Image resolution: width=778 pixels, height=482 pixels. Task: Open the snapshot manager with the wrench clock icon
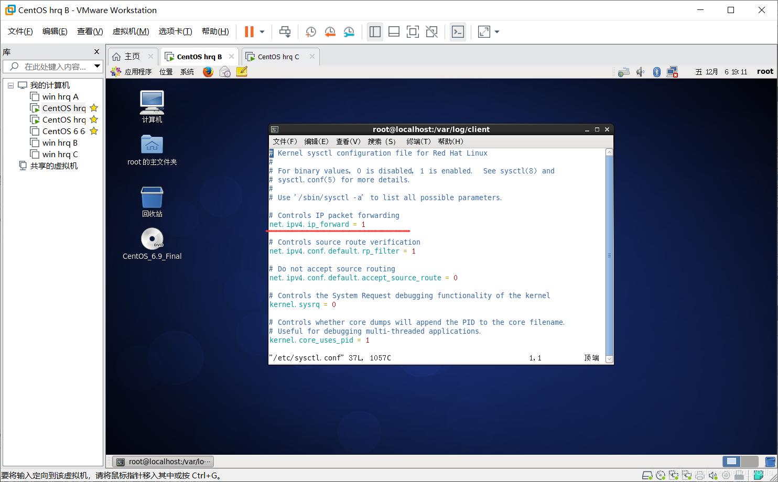click(349, 32)
